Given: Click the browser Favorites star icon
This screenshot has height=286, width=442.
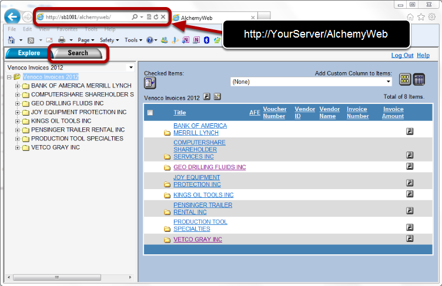Looking at the screenshot, I should (421, 17).
